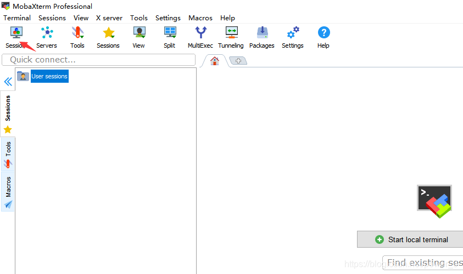This screenshot has width=463, height=274.
Task: Open the Session toolbar icon
Action: click(16, 32)
